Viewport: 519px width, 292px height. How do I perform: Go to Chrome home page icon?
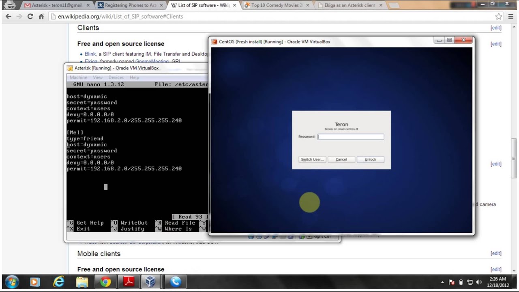[41, 17]
